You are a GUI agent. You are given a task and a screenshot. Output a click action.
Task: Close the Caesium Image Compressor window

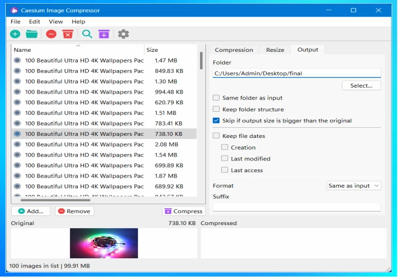378,10
